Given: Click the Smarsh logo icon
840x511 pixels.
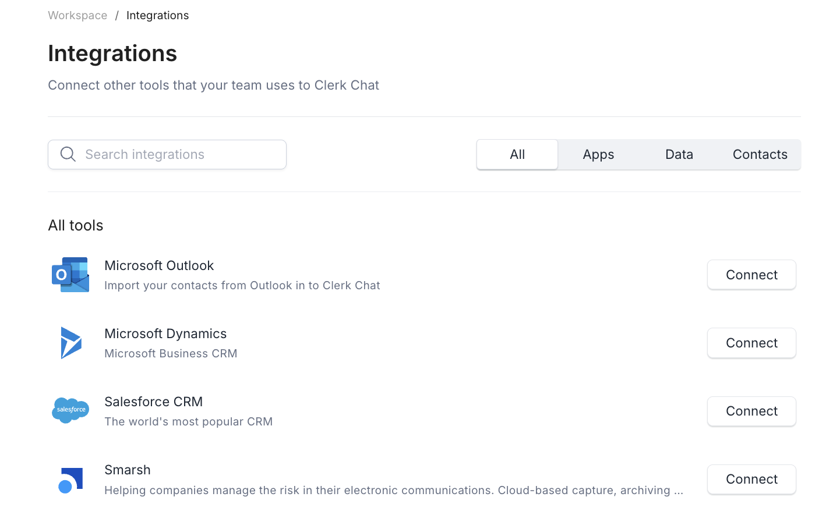Looking at the screenshot, I should tap(71, 480).
